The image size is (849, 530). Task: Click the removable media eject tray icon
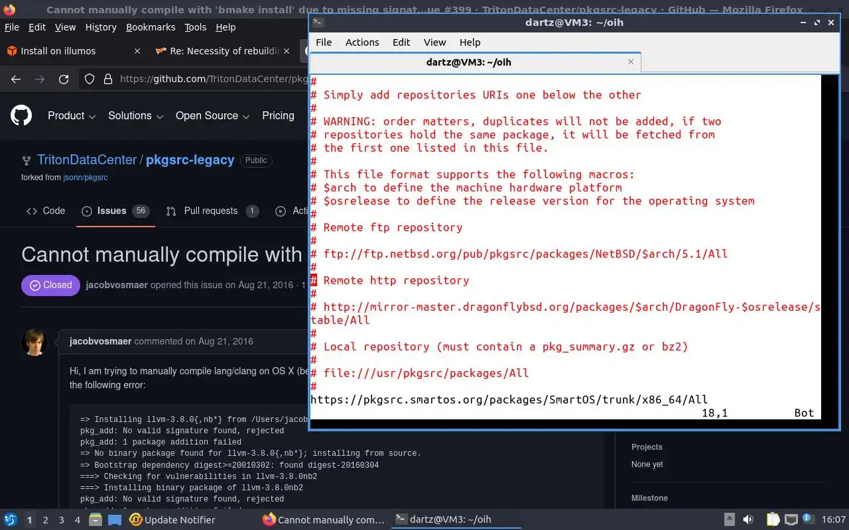(x=729, y=519)
